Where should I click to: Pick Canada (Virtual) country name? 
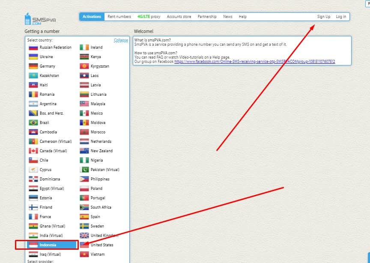[54, 151]
